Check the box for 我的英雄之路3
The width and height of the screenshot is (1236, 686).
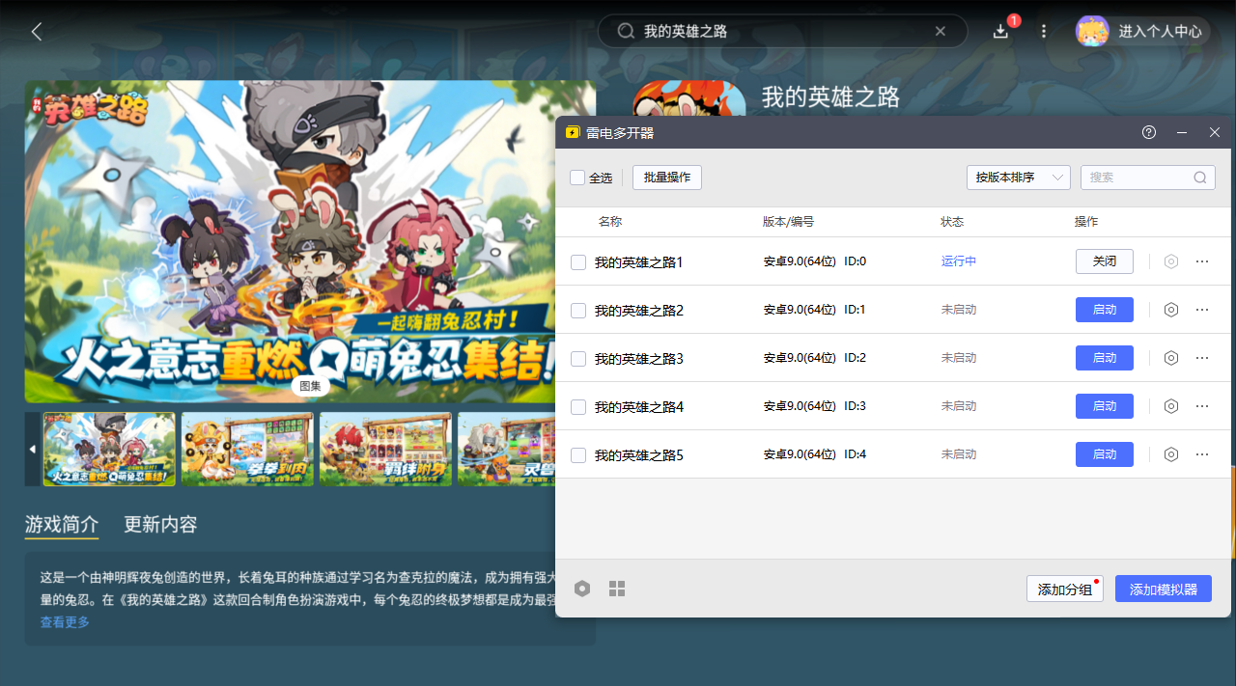point(578,359)
